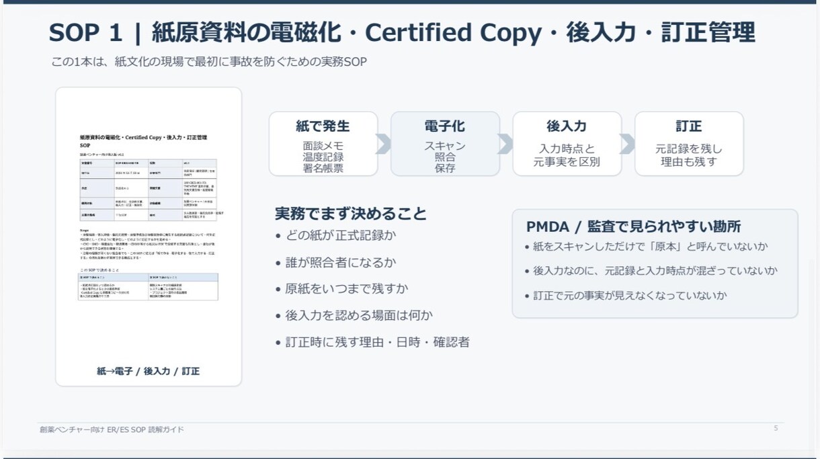Click text 入力時点と in 後入力 box
The width and height of the screenshot is (820, 459).
pyautogui.click(x=567, y=149)
